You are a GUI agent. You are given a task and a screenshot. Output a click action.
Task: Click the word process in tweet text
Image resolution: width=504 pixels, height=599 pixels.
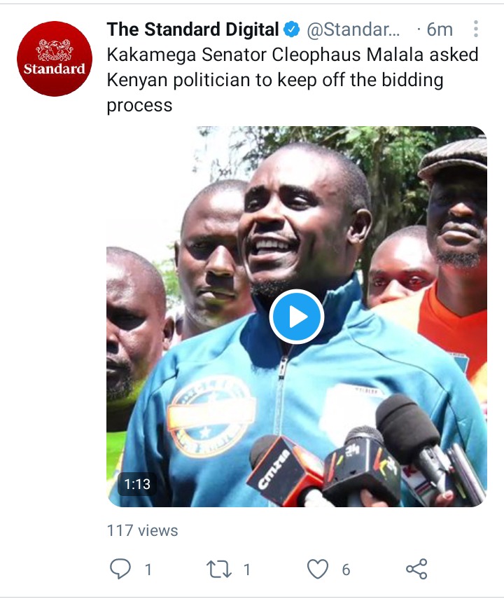pos(140,106)
